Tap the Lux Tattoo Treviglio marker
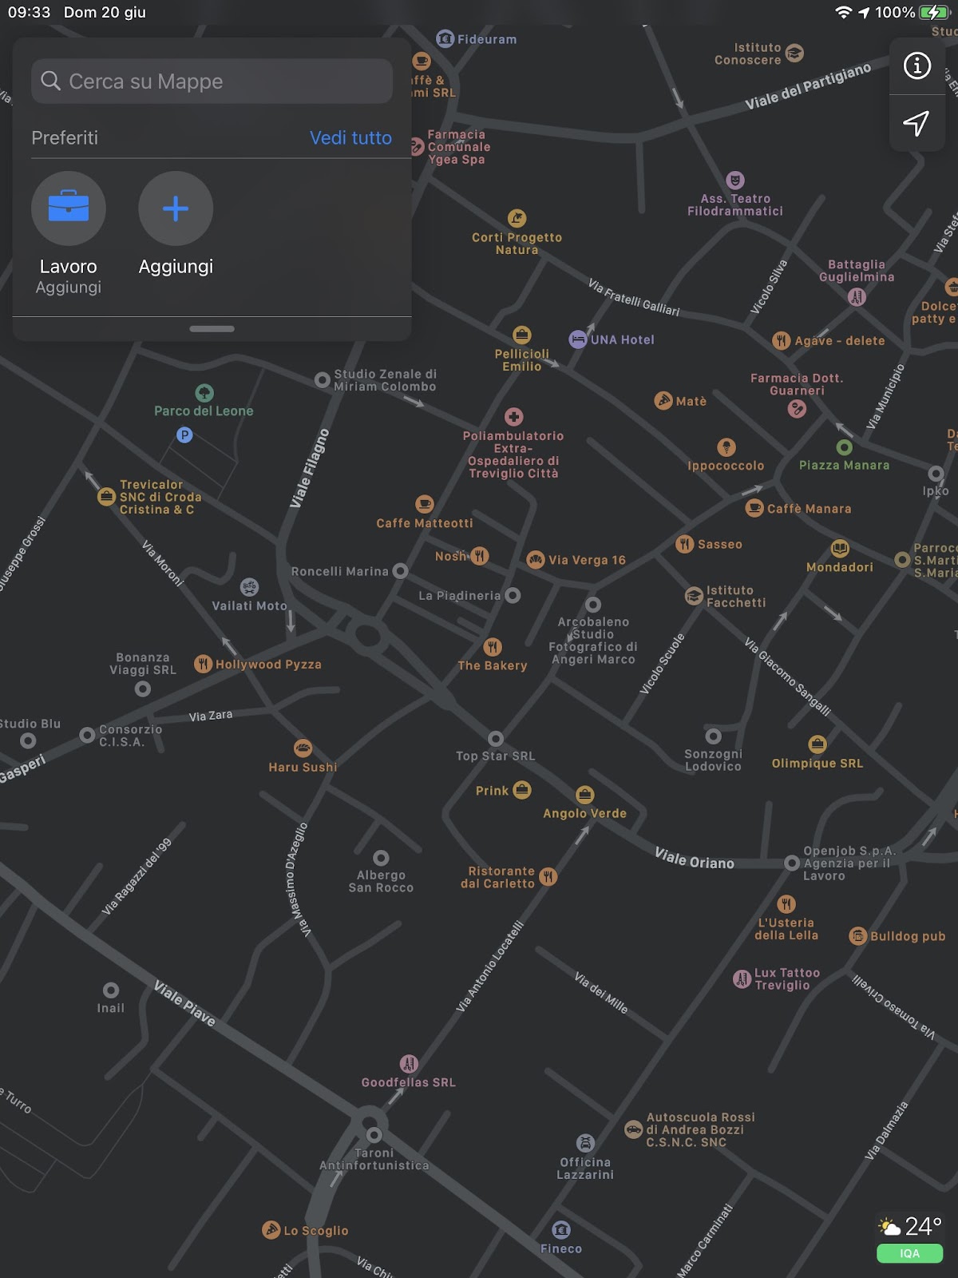The image size is (958, 1278). pos(742,978)
